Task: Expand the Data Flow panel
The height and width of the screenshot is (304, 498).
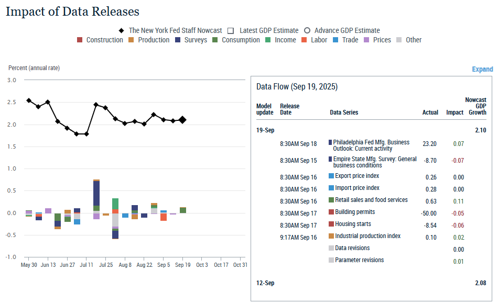Action: point(482,69)
